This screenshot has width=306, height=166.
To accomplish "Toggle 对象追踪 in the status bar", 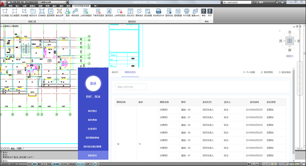I will tap(72, 164).
